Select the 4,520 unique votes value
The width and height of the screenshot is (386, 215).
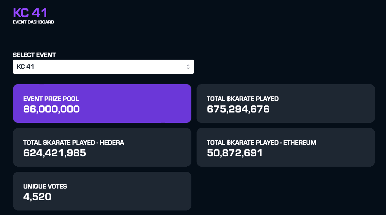pos(37,197)
